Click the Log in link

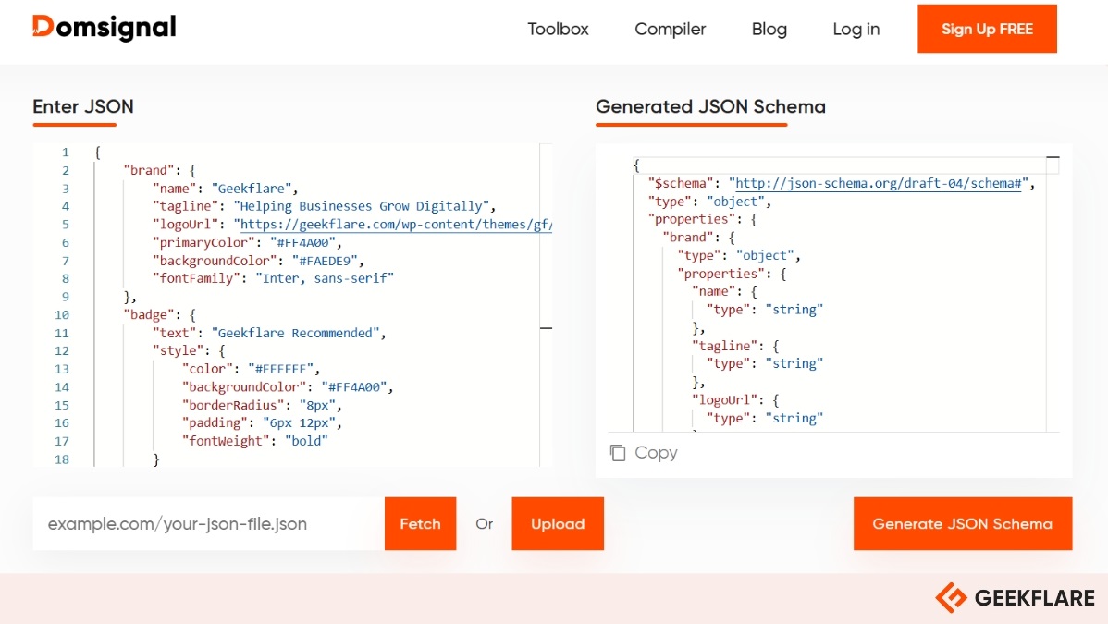click(x=856, y=29)
